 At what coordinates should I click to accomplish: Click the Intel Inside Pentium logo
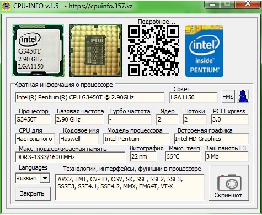click(204, 51)
